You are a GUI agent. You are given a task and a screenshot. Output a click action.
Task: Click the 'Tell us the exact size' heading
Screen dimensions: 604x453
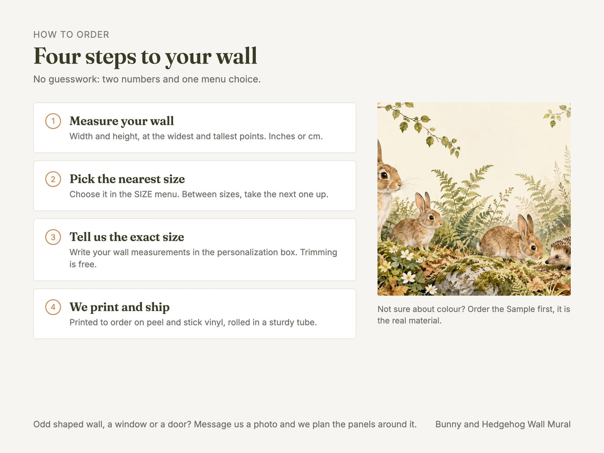[127, 237]
